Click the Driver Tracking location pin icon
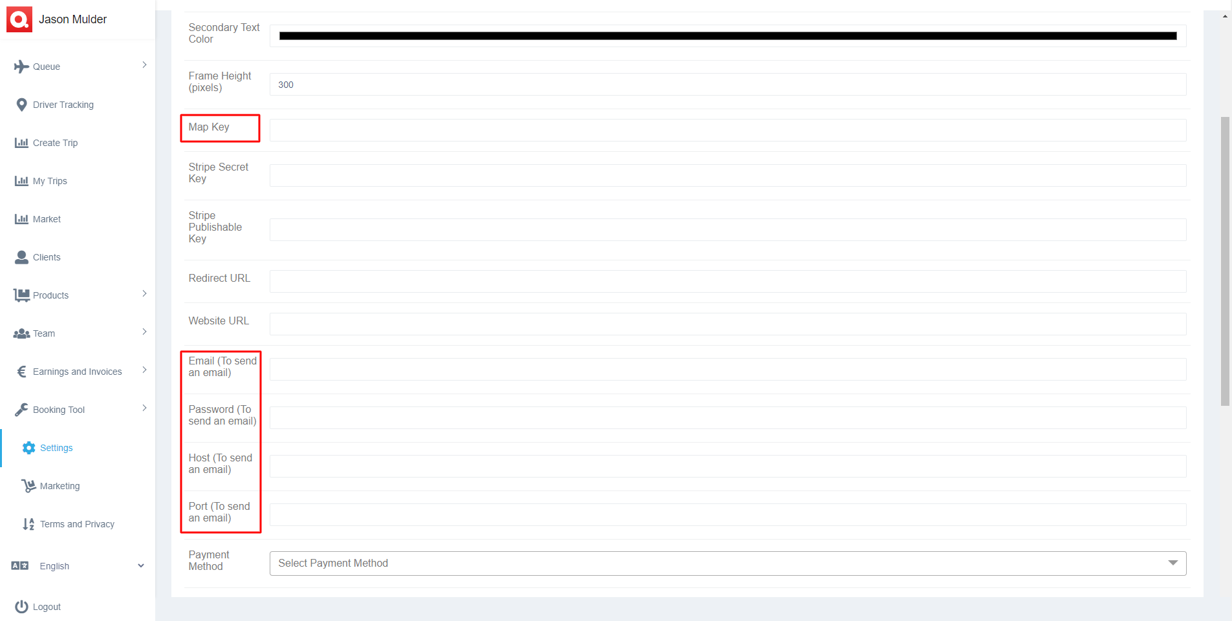Image resolution: width=1232 pixels, height=621 pixels. click(21, 105)
